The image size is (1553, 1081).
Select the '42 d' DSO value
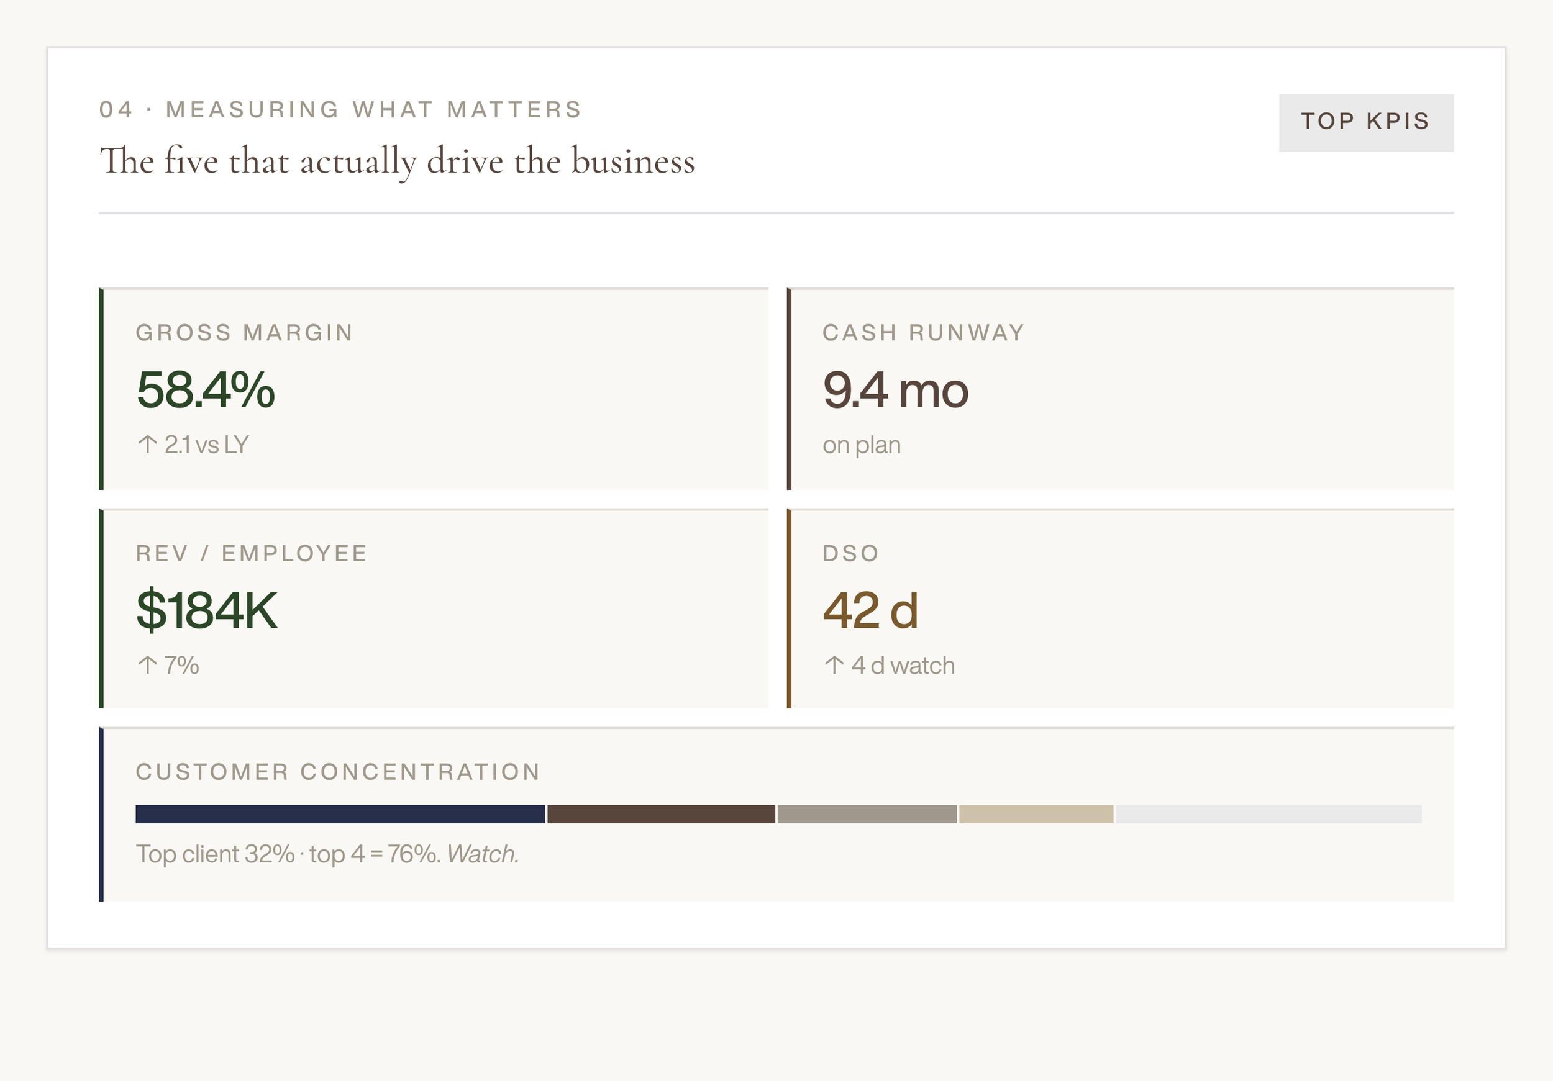(x=870, y=610)
